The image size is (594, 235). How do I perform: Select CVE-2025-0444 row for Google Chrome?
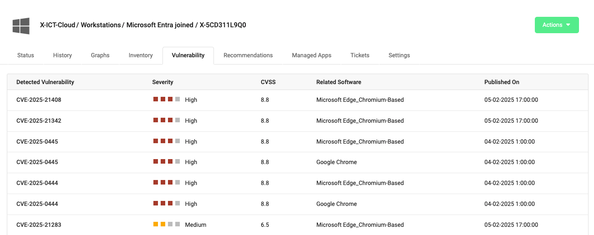pyautogui.click(x=297, y=204)
